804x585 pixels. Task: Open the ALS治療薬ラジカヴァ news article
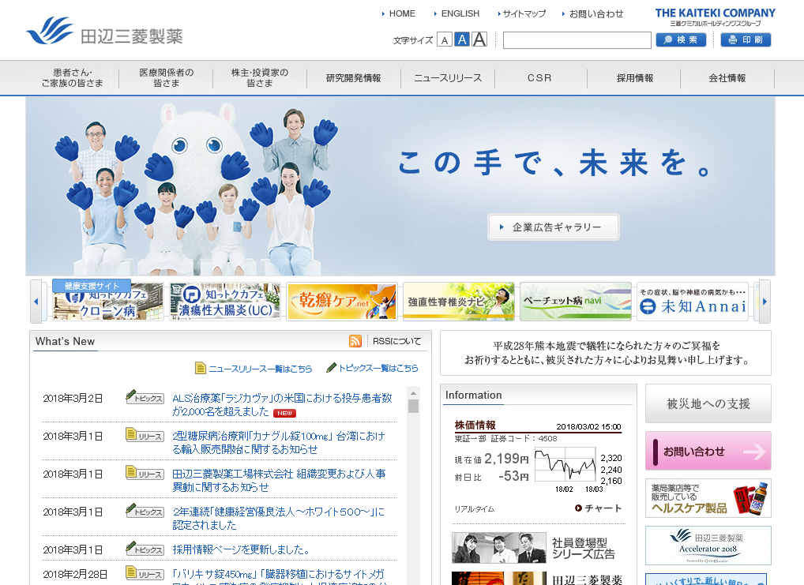pyautogui.click(x=283, y=405)
